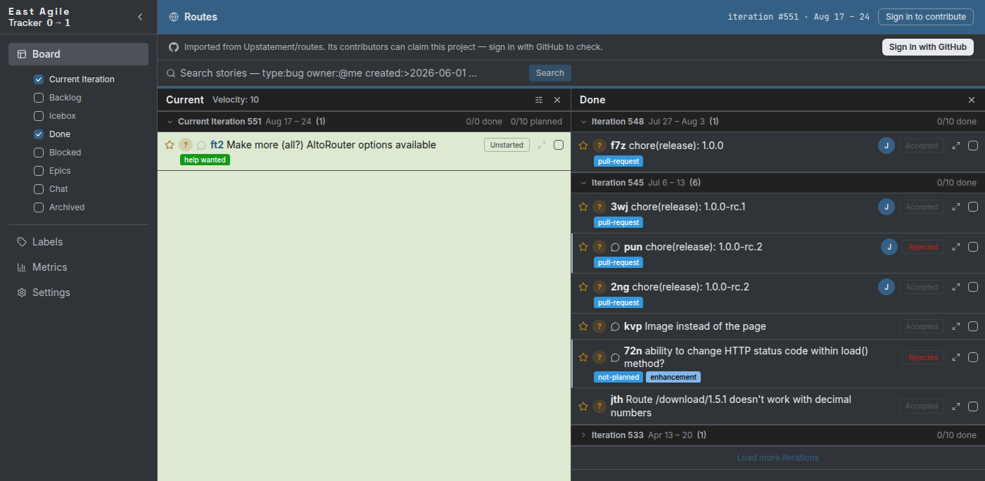Click the help wanted label tag
The width and height of the screenshot is (985, 481).
coord(205,160)
